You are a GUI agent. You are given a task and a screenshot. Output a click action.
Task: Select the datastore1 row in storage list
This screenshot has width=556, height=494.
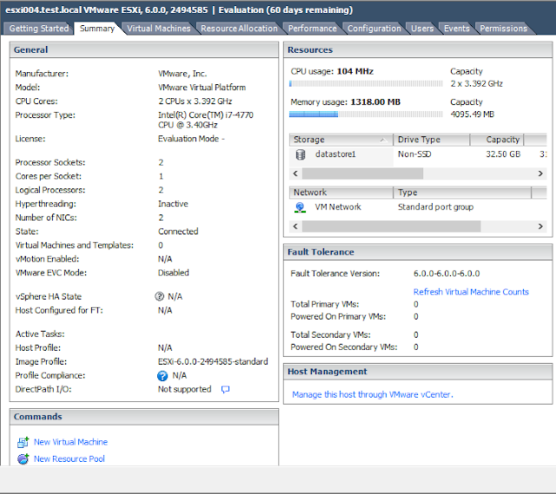[x=418, y=155]
